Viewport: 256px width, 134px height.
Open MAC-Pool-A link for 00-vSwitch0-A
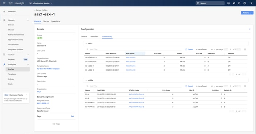[131, 57]
